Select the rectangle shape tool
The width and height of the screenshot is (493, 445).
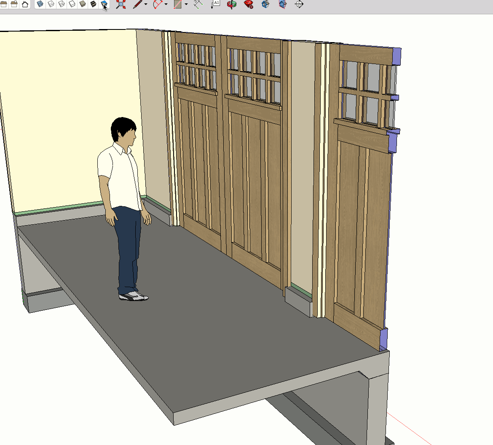[x=177, y=5]
